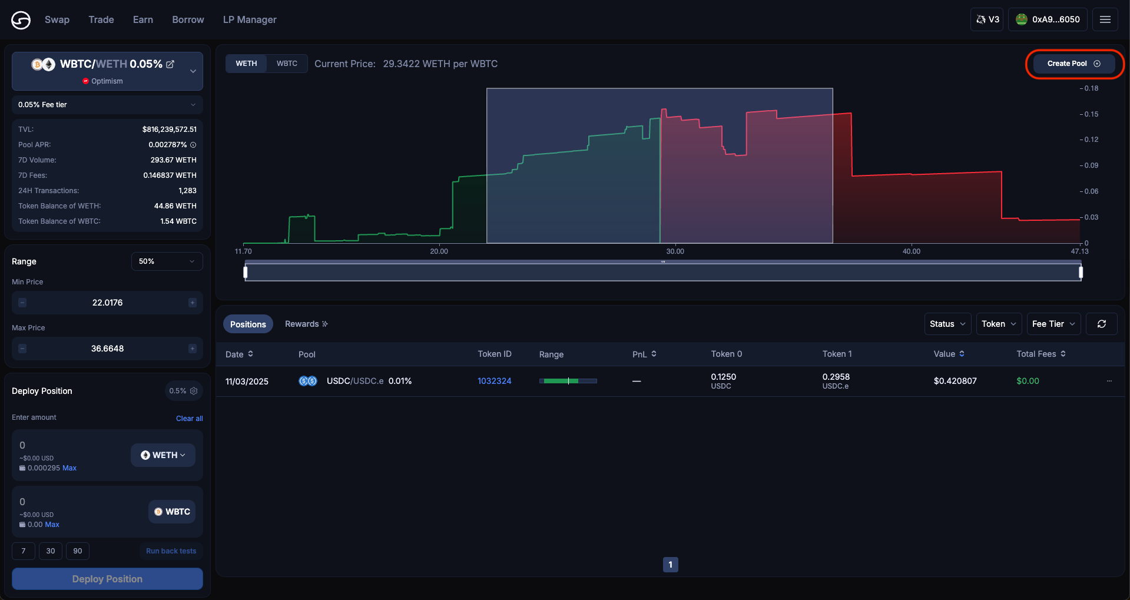Click Token ID link 1032324
This screenshot has width=1130, height=600.
pos(494,381)
